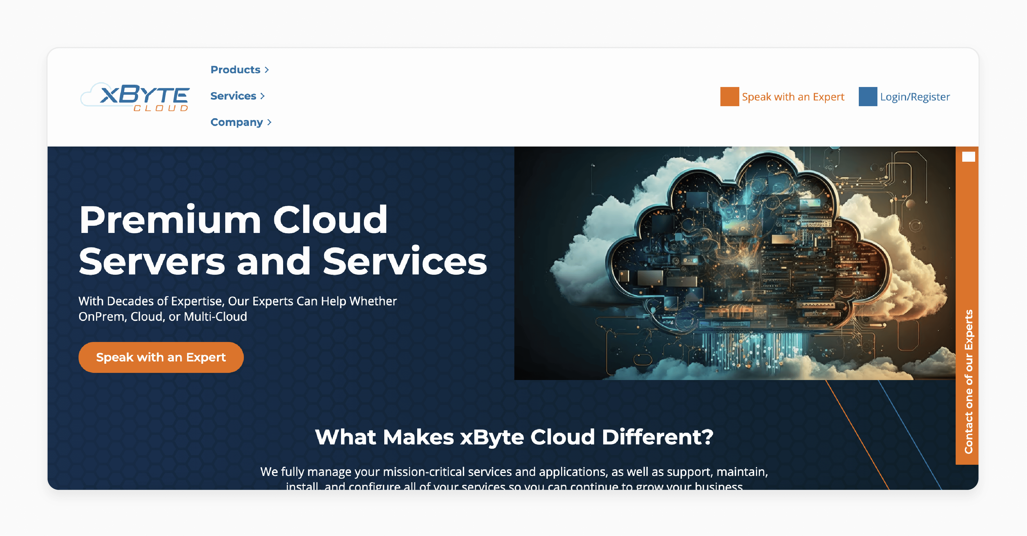Click the orange icon beside Speak with an Expert
1027x536 pixels.
tap(730, 97)
